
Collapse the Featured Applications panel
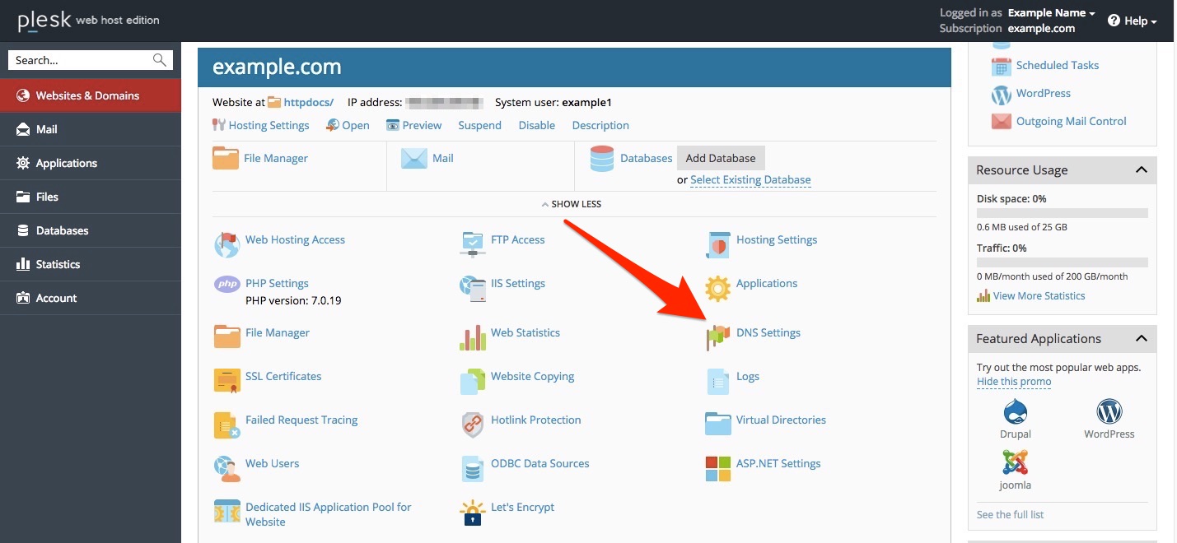click(1141, 339)
